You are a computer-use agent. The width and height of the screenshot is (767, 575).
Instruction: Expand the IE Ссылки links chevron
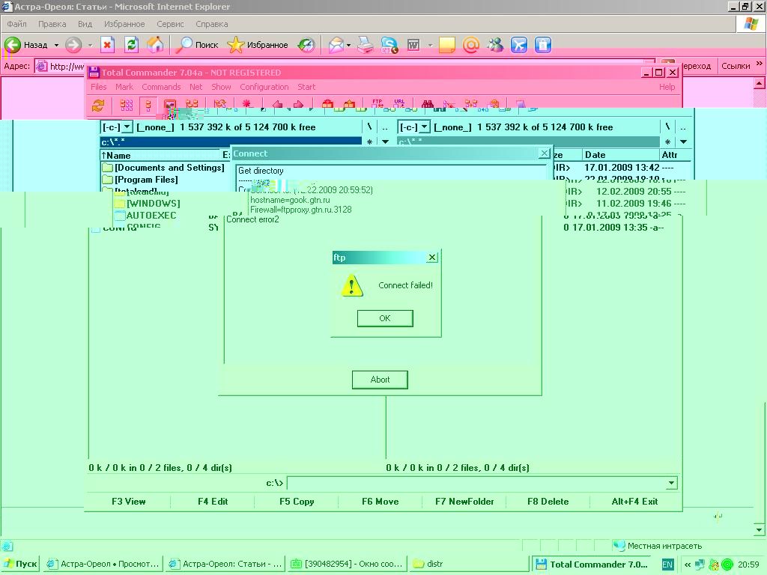click(760, 64)
